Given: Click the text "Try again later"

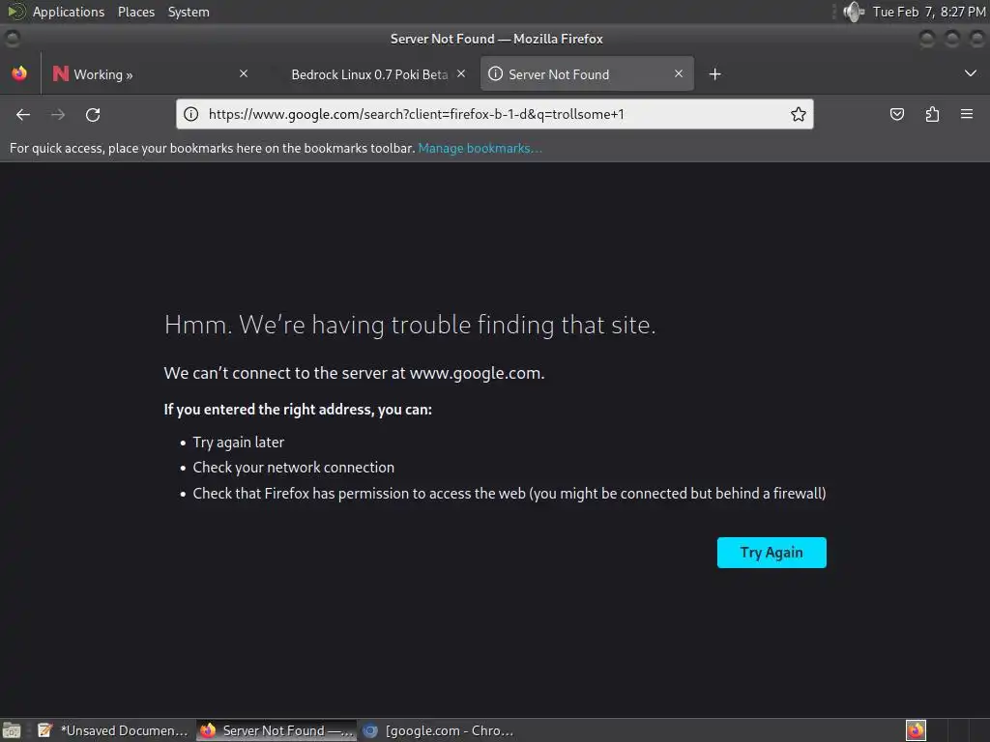Looking at the screenshot, I should 239,442.
